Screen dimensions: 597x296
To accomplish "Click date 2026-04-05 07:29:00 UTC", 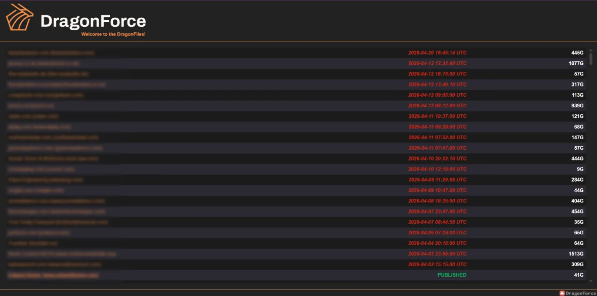I will [438, 232].
